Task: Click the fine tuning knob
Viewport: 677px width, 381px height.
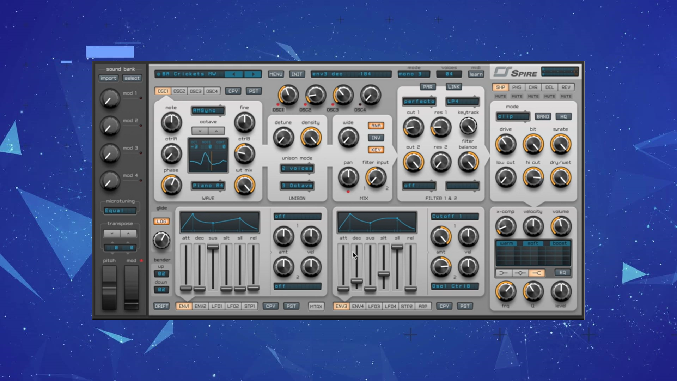Action: [x=244, y=122]
